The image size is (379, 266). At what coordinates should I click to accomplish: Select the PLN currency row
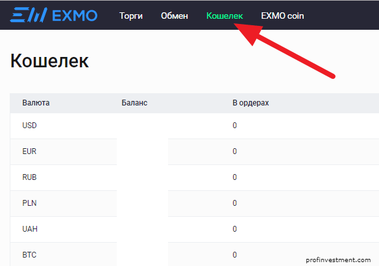coord(194,203)
